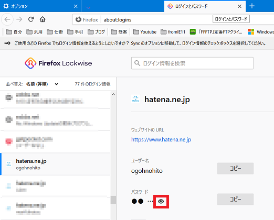Copy the hatena.ne.jp password

(235, 199)
